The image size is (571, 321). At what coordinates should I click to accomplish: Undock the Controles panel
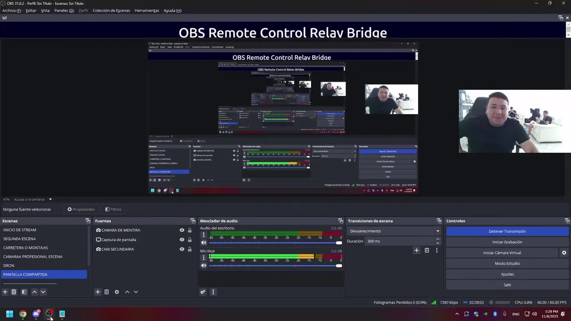pyautogui.click(x=567, y=221)
